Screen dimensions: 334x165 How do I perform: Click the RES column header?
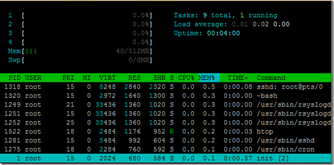tap(134, 78)
